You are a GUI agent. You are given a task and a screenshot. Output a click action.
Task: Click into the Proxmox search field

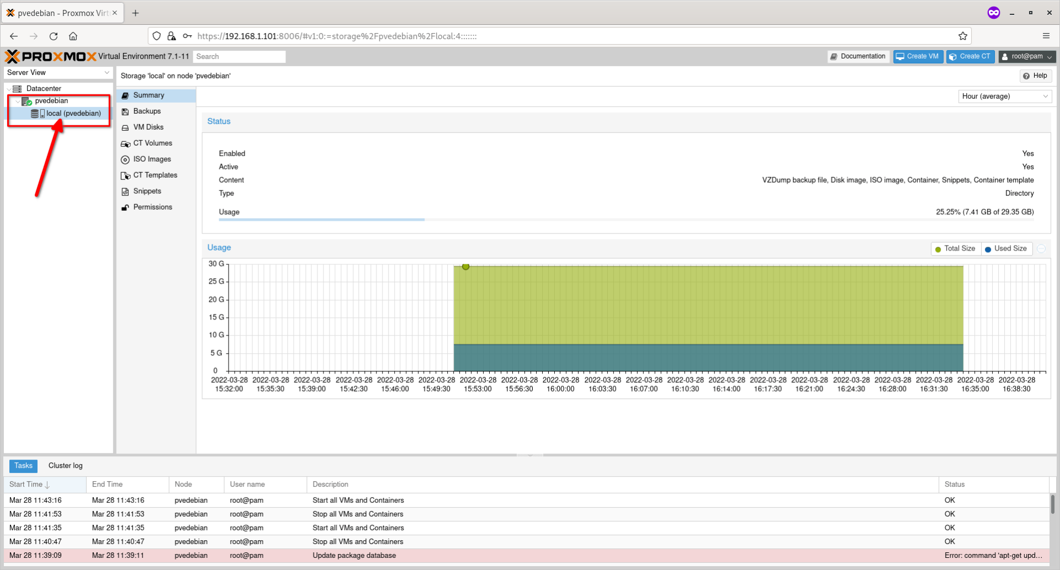(x=239, y=57)
